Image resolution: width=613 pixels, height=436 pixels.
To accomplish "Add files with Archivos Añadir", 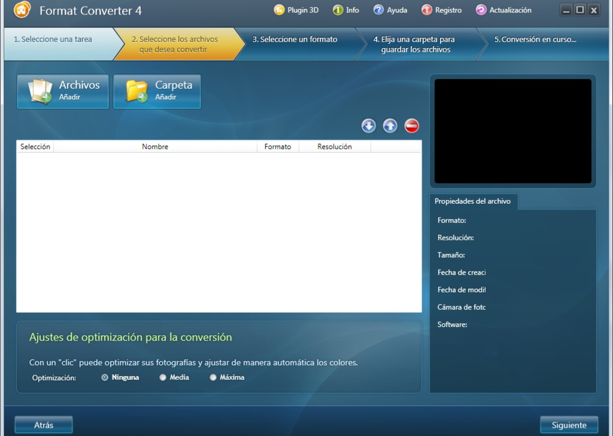I will tap(63, 92).
